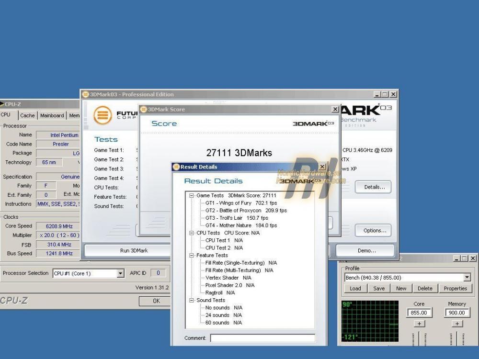Click the Result Details title bar icon
479x359 pixels.
(176, 167)
